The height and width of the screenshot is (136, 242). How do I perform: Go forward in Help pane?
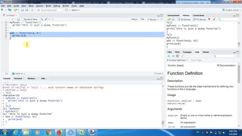[x=173, y=56]
